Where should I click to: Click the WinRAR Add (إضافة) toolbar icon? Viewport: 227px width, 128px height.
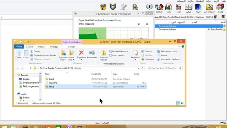(x=220, y=7)
